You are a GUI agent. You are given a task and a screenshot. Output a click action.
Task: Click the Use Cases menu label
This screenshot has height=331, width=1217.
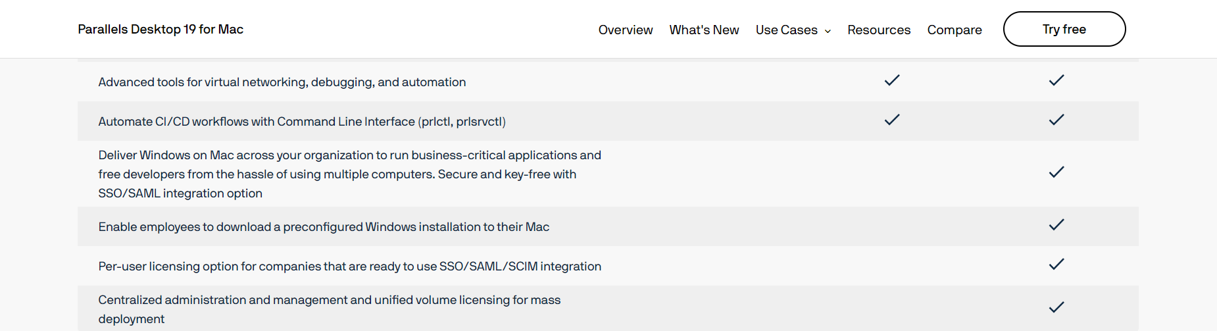(x=786, y=30)
